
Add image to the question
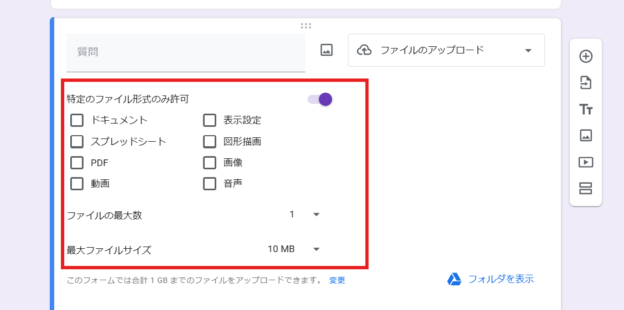tap(326, 50)
